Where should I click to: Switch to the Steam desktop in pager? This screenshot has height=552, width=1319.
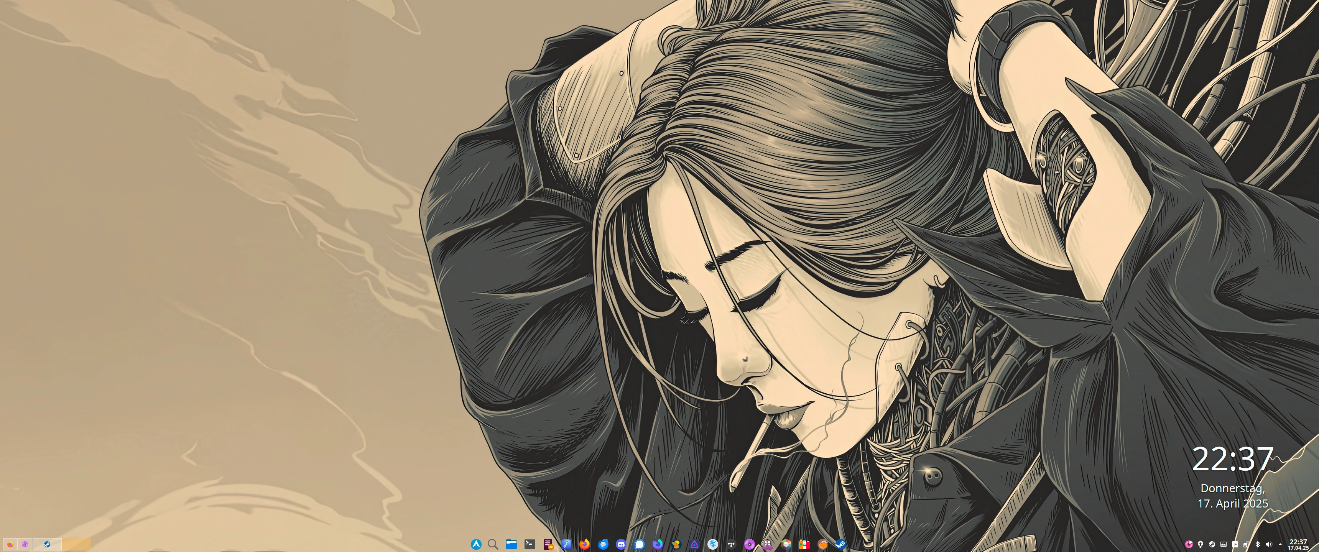[47, 544]
